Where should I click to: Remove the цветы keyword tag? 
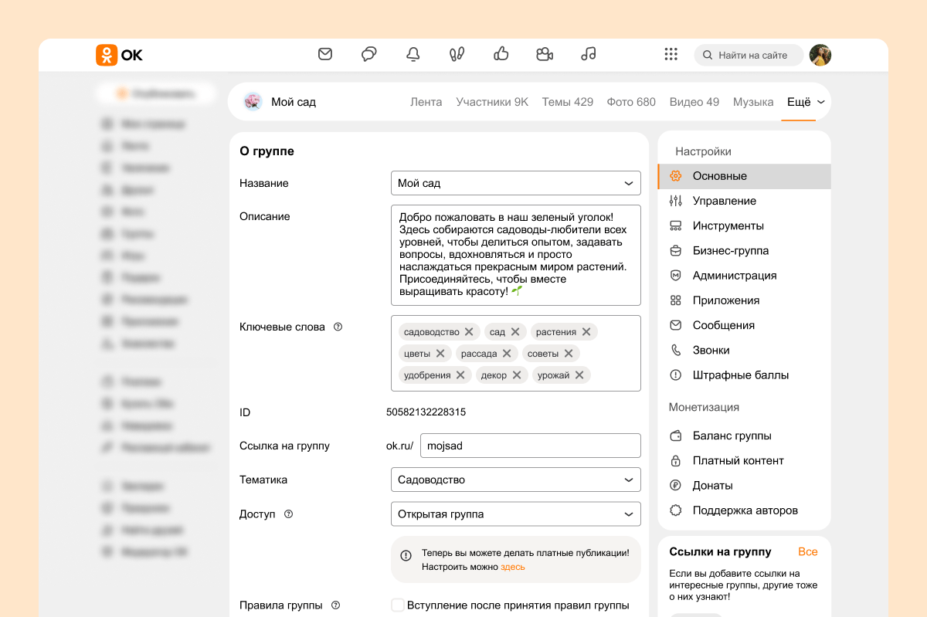440,353
